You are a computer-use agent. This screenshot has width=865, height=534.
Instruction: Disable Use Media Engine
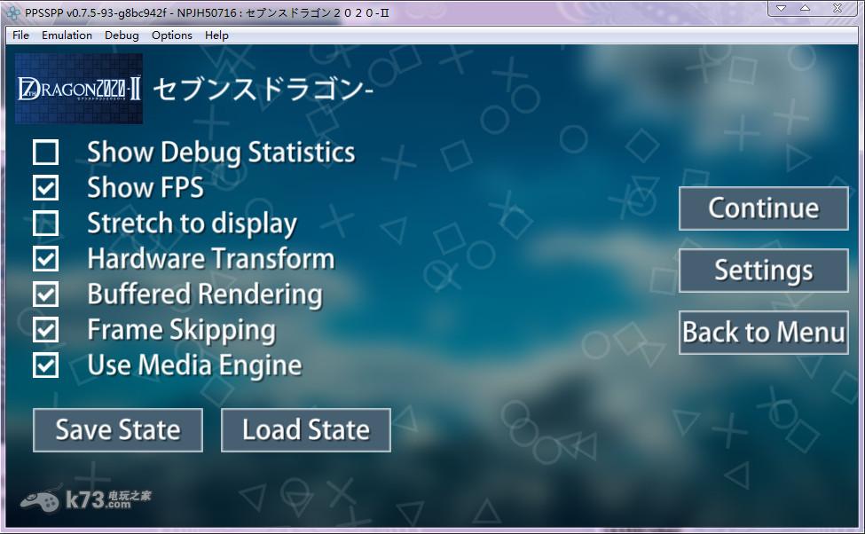pyautogui.click(x=46, y=365)
